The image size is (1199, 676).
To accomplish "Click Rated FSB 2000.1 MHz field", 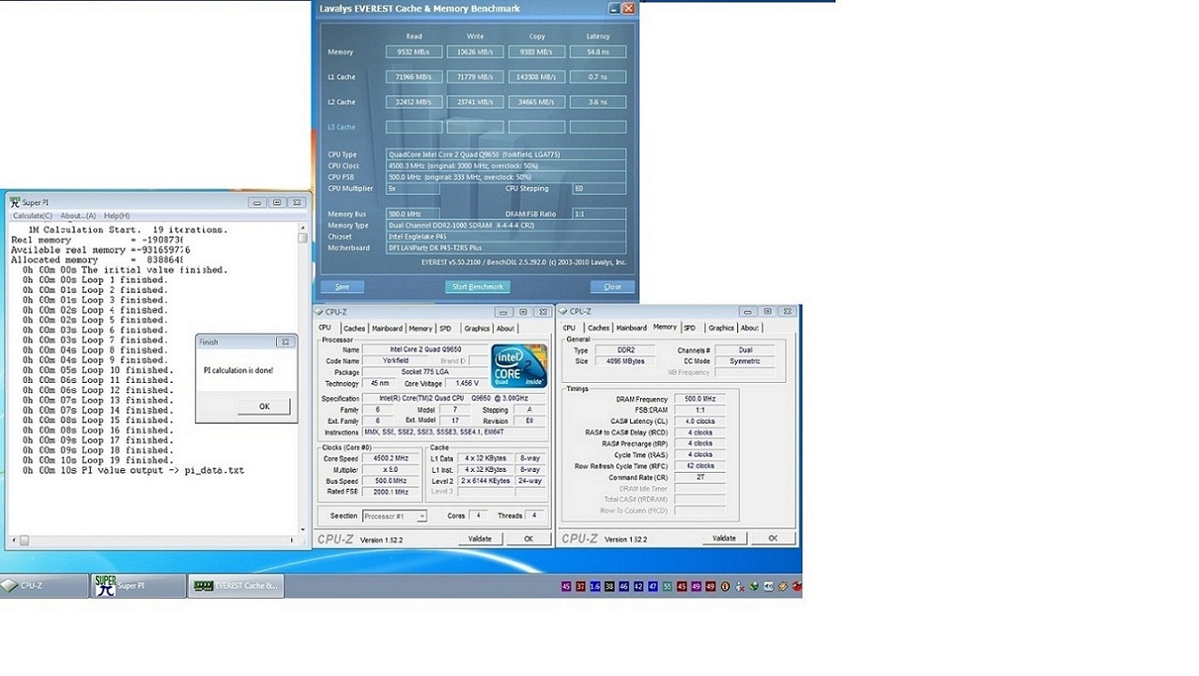I will pos(392,492).
